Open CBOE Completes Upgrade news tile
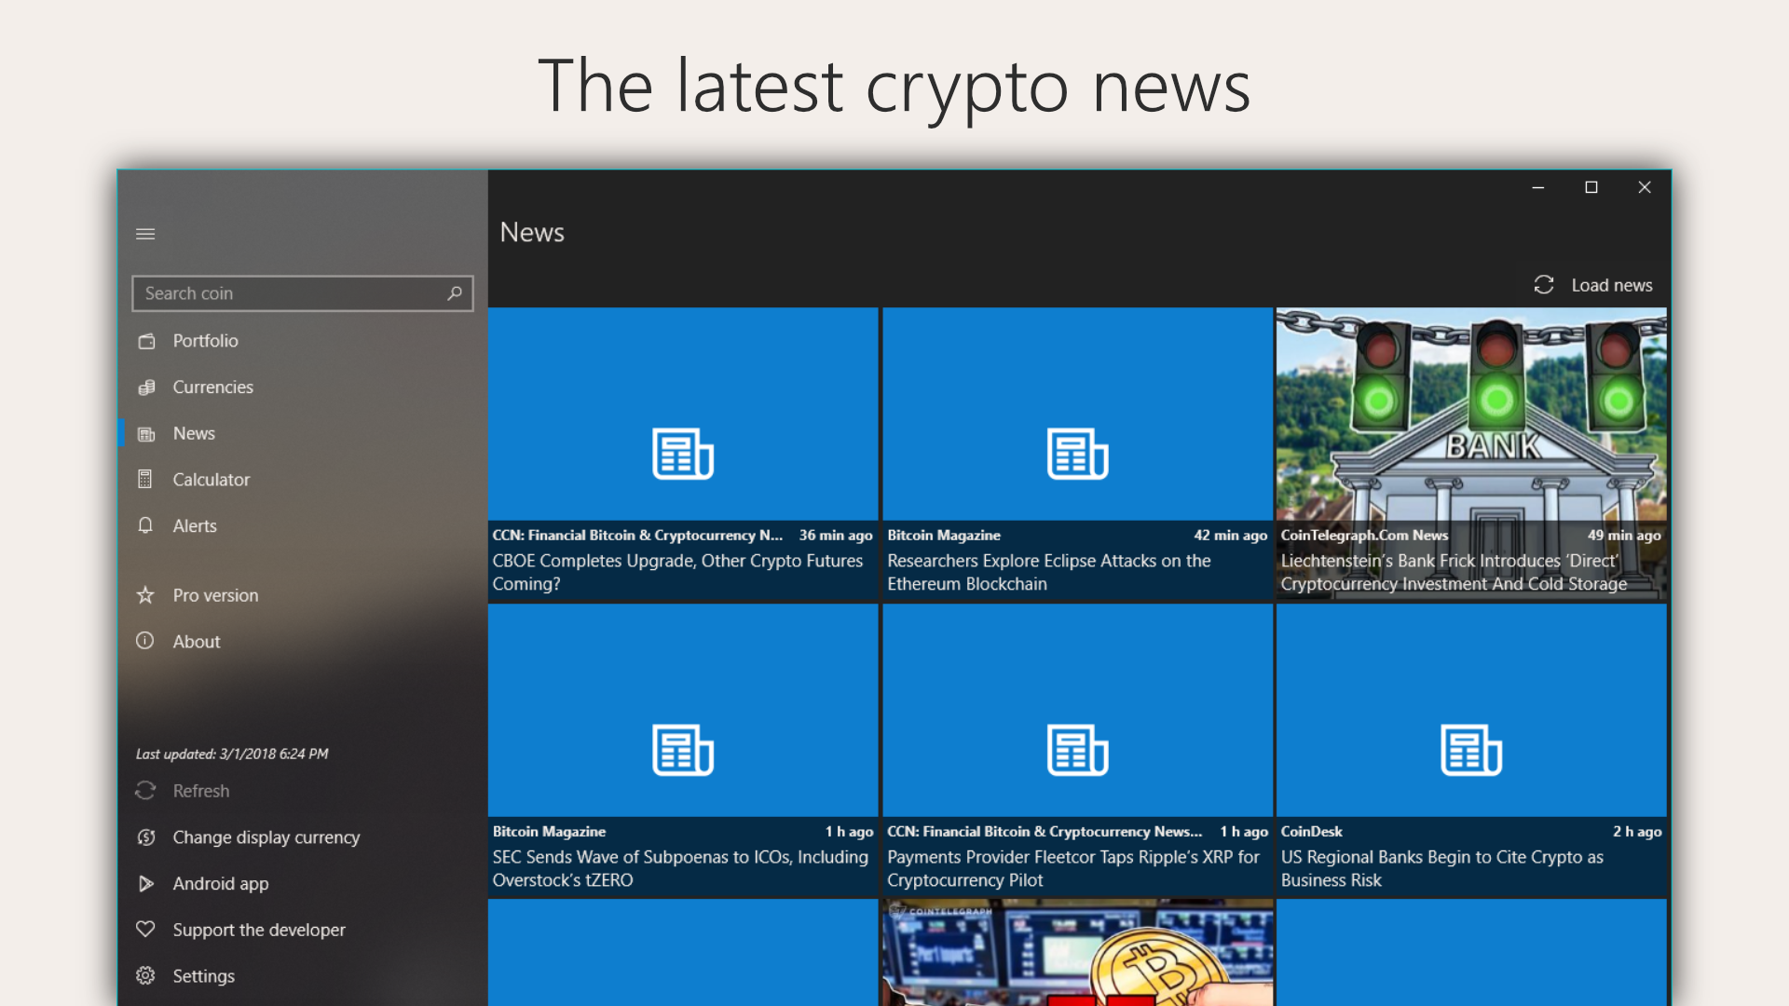This screenshot has width=1789, height=1006. (682, 455)
